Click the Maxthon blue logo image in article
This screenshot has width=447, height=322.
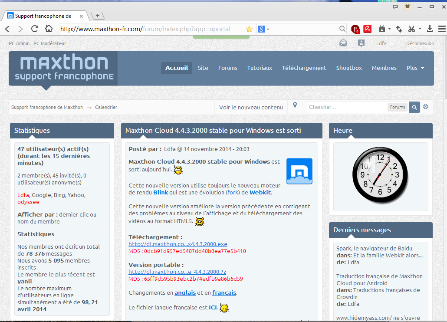pos(299,171)
